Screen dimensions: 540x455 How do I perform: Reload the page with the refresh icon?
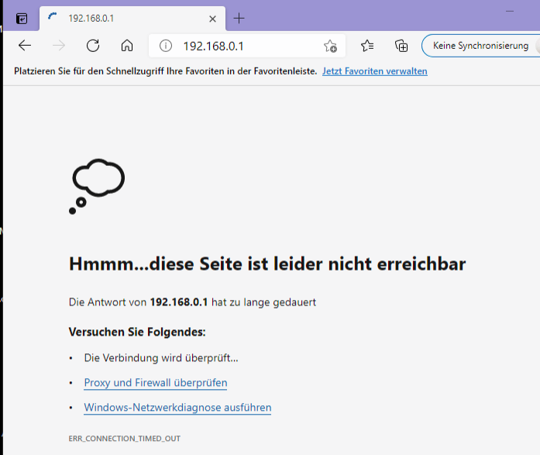tap(93, 46)
